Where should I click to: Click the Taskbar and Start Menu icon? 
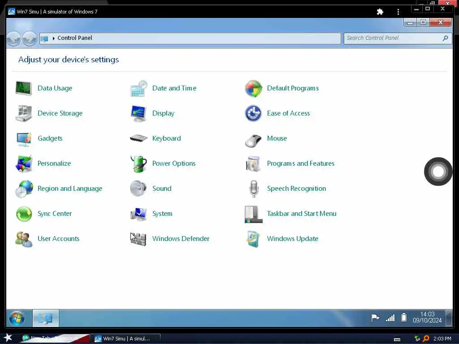click(253, 214)
